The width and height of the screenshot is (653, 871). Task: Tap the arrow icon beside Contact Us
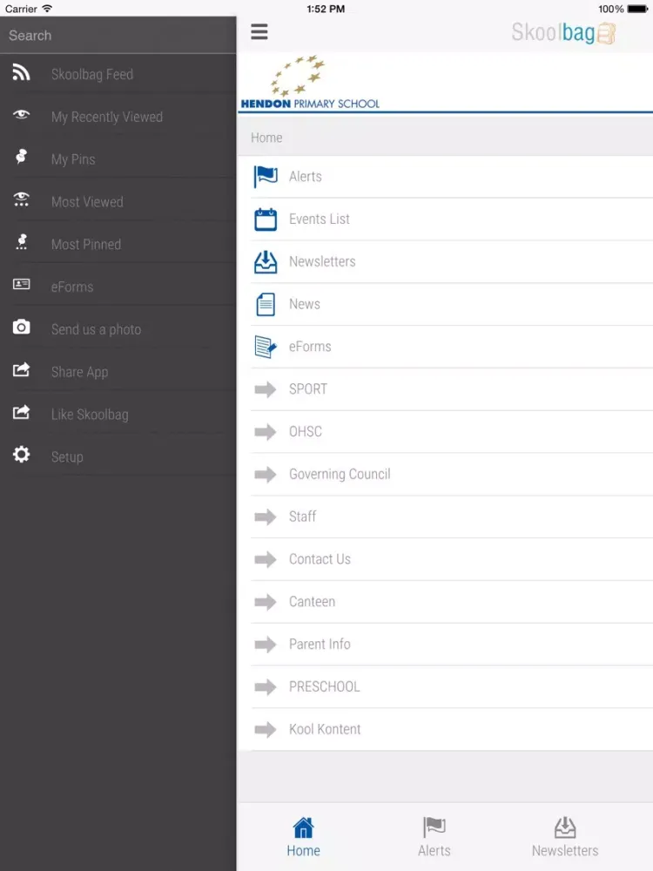(x=266, y=559)
